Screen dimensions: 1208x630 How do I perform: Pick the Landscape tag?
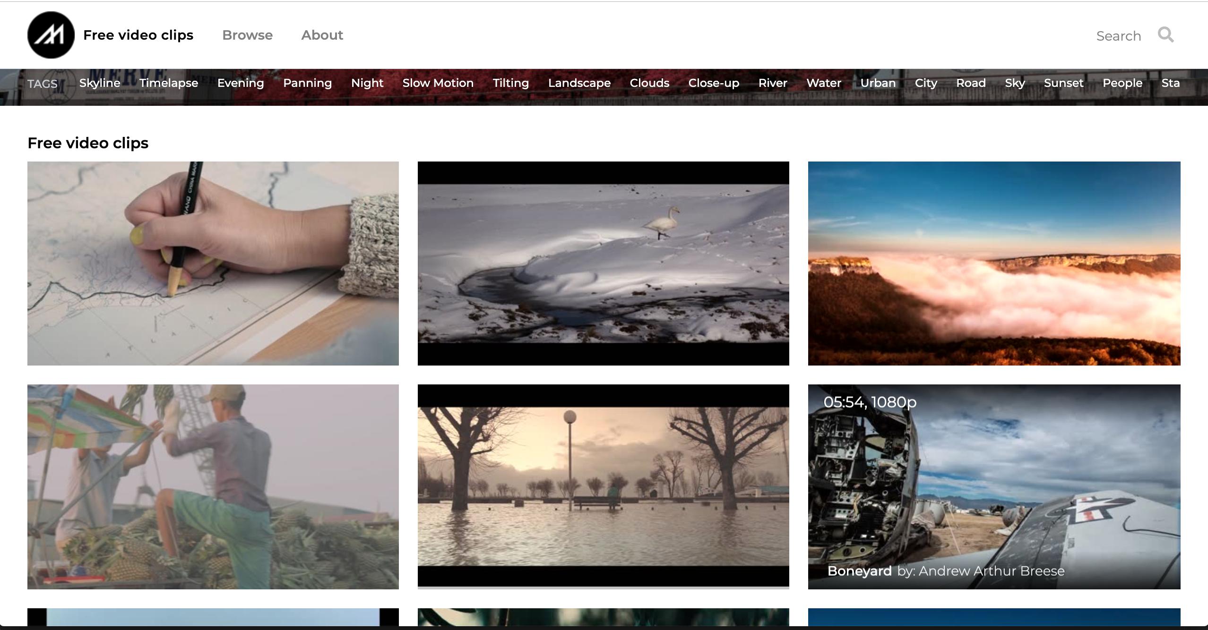(x=579, y=83)
